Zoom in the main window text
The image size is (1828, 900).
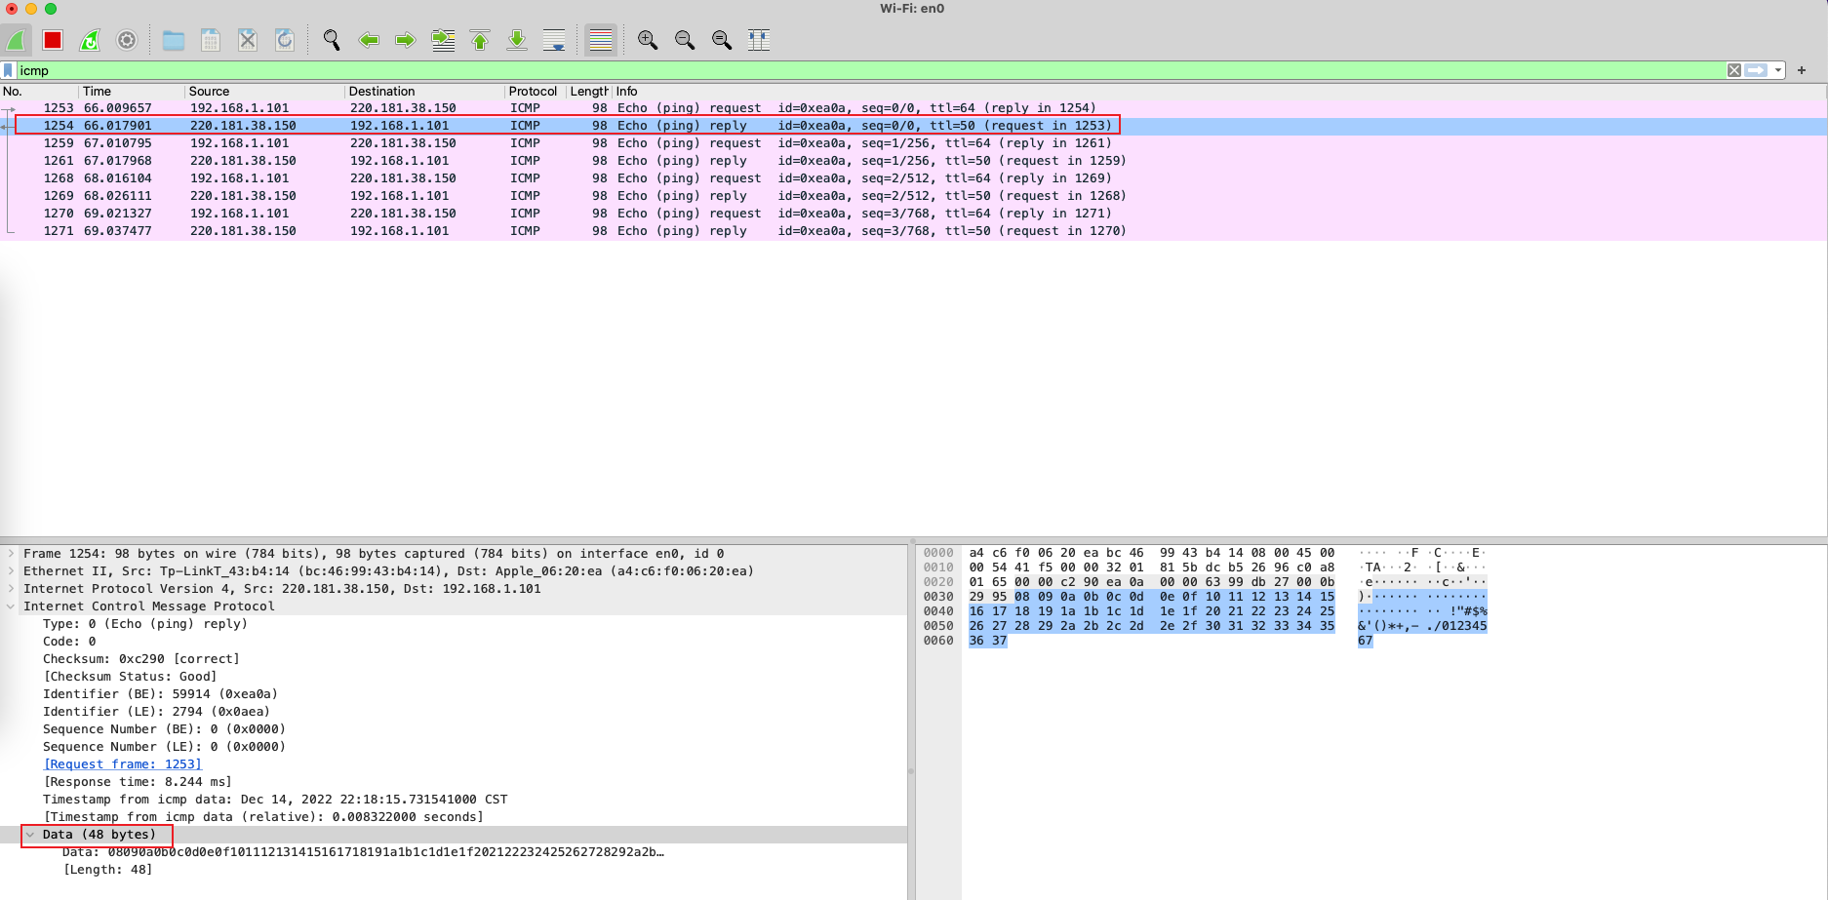pyautogui.click(x=648, y=40)
